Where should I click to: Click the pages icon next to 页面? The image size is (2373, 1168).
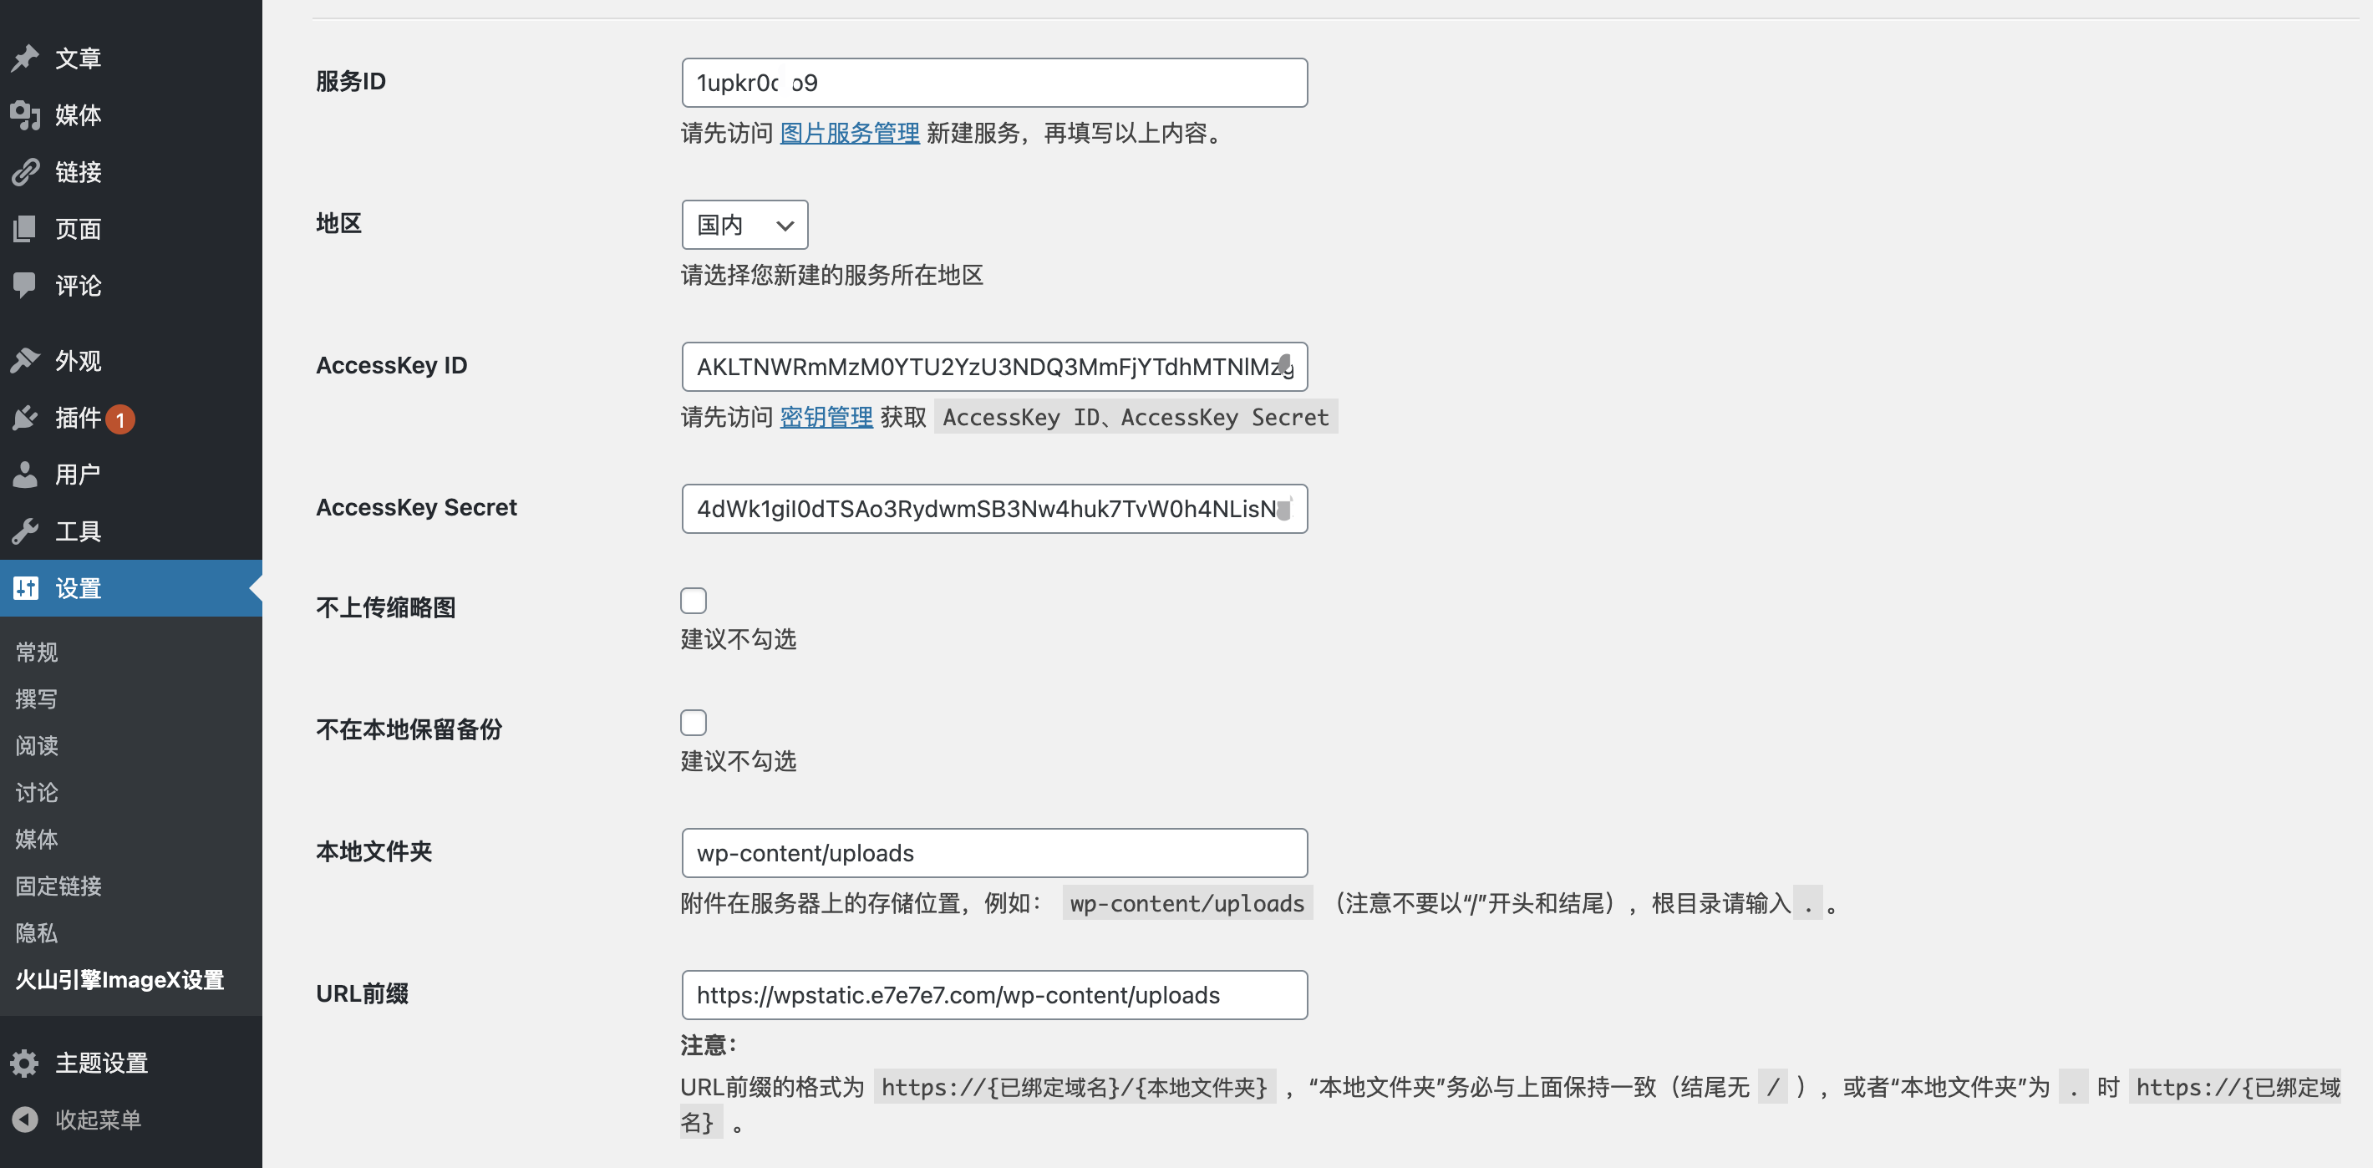coord(25,228)
